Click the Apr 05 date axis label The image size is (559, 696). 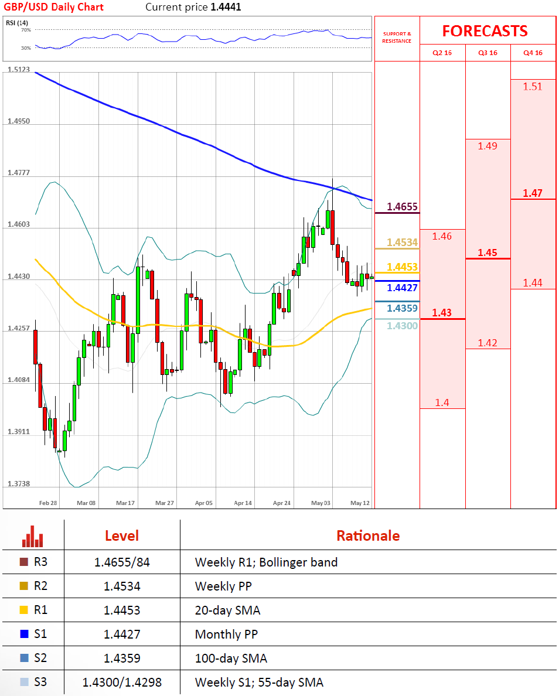tap(204, 503)
